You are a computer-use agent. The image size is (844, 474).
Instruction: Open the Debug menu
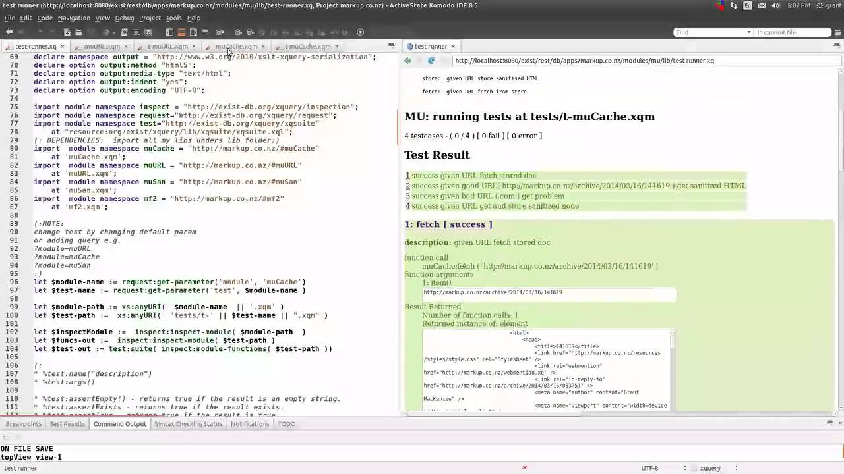pos(125,18)
